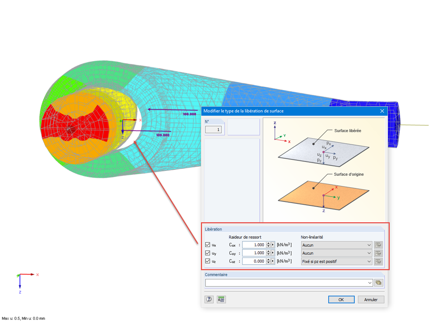Click the upper 100.000 load label on the model
Screen dimensions: 445x324
(189, 114)
